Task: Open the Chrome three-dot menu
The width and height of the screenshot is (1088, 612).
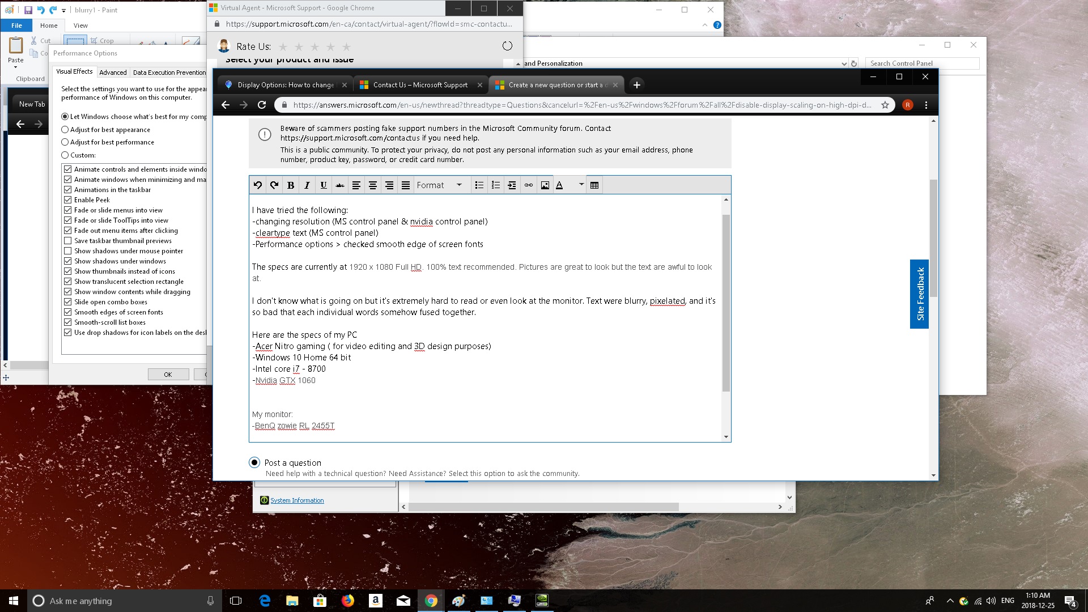Action: coord(926,105)
